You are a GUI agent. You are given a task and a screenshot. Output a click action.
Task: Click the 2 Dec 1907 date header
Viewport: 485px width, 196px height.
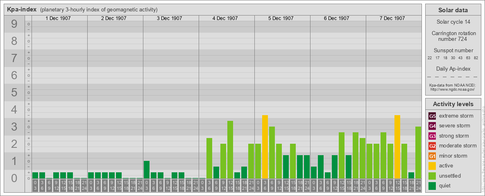114,18
